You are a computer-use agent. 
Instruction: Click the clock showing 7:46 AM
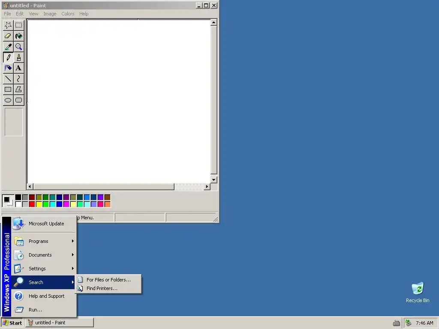[424, 323]
